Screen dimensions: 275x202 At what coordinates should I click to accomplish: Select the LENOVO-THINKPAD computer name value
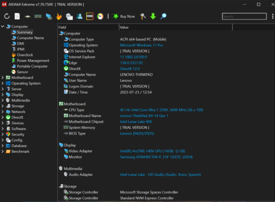(136, 75)
